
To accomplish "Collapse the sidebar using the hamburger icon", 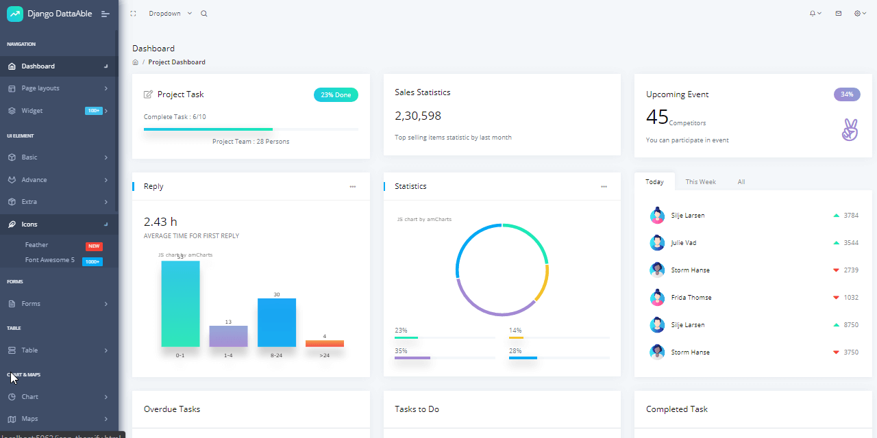I will tap(105, 13).
